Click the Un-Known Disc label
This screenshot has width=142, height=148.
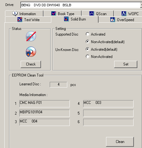(x=67, y=50)
